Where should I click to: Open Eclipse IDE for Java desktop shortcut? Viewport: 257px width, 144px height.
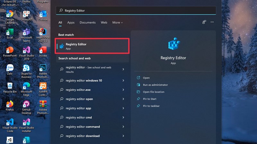10,3
